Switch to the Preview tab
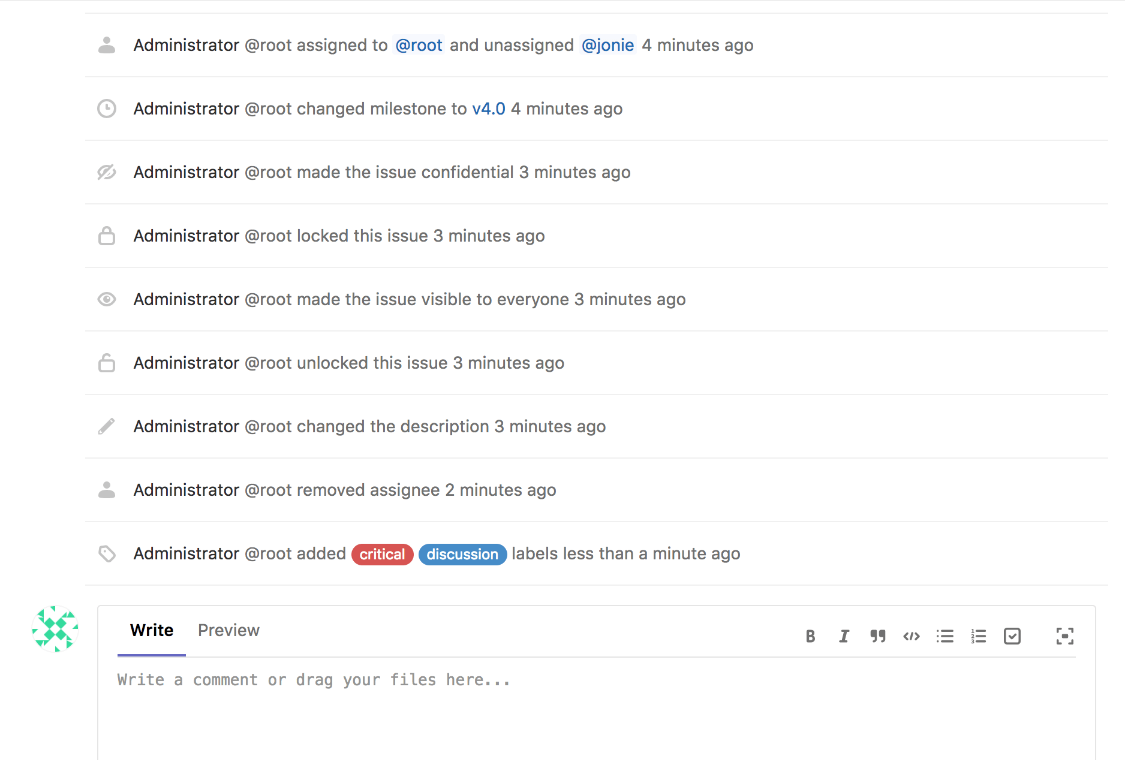 coord(228,630)
